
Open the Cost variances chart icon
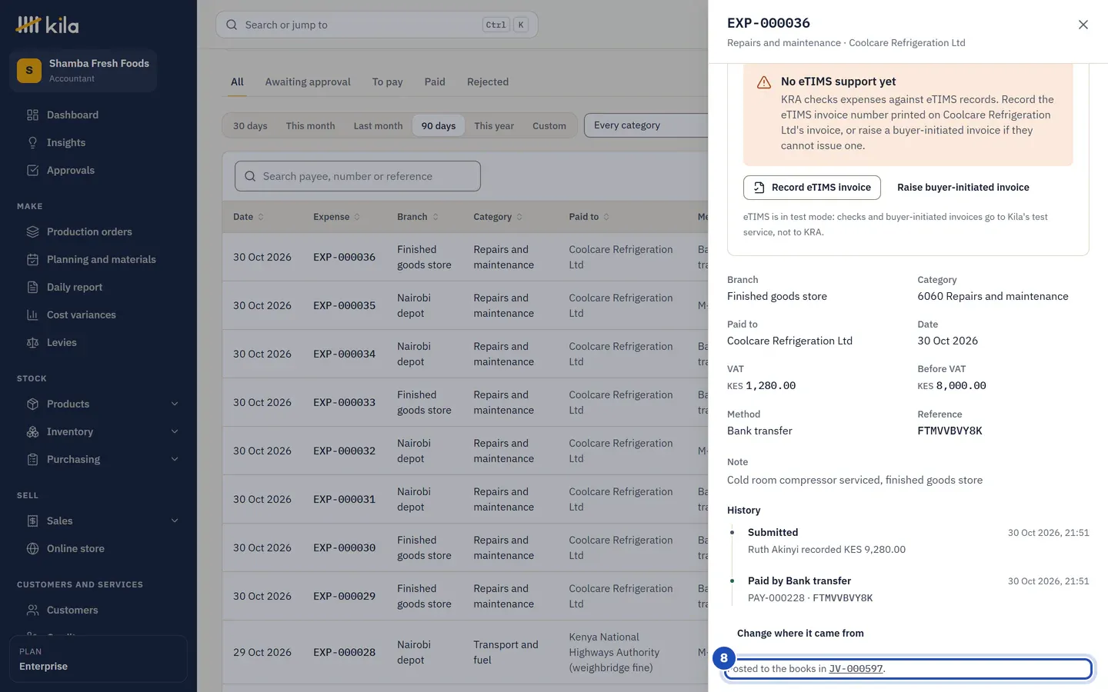tap(32, 315)
